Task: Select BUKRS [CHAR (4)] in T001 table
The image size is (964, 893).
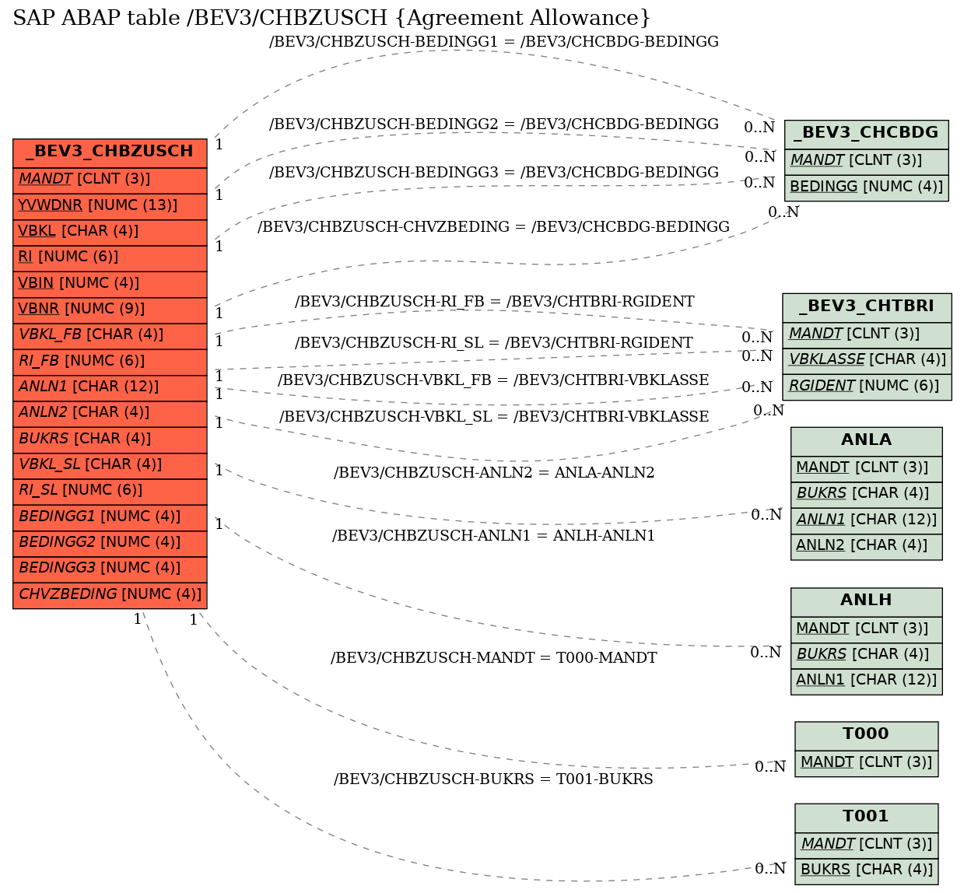Action: coord(867,870)
